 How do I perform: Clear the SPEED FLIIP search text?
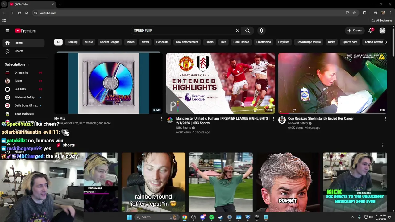click(238, 31)
